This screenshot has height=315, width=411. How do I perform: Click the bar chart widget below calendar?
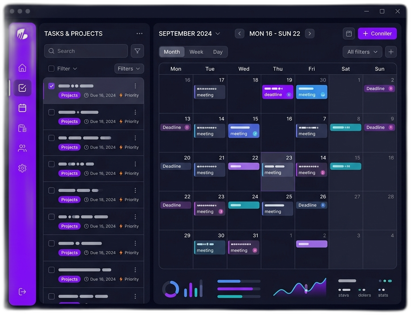point(193,289)
